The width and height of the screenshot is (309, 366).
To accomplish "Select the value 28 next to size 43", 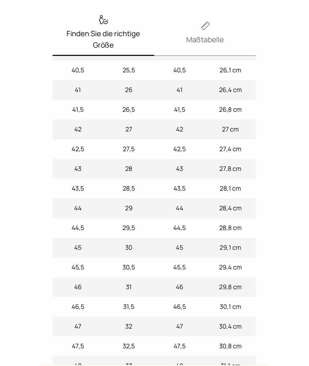I will 129,169.
